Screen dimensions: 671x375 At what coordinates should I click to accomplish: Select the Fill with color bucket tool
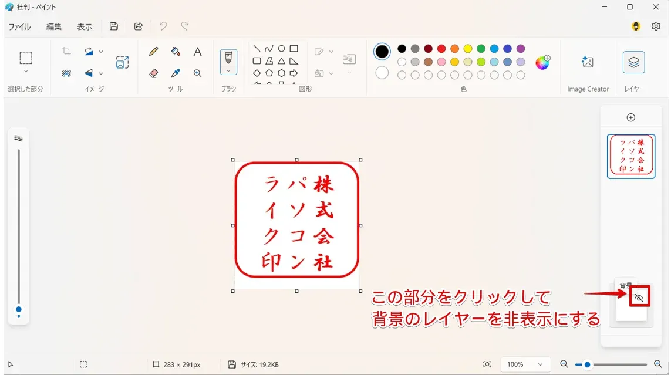click(176, 51)
